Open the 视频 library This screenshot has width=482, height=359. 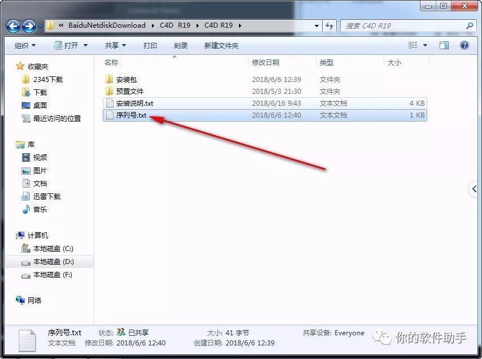pos(40,158)
